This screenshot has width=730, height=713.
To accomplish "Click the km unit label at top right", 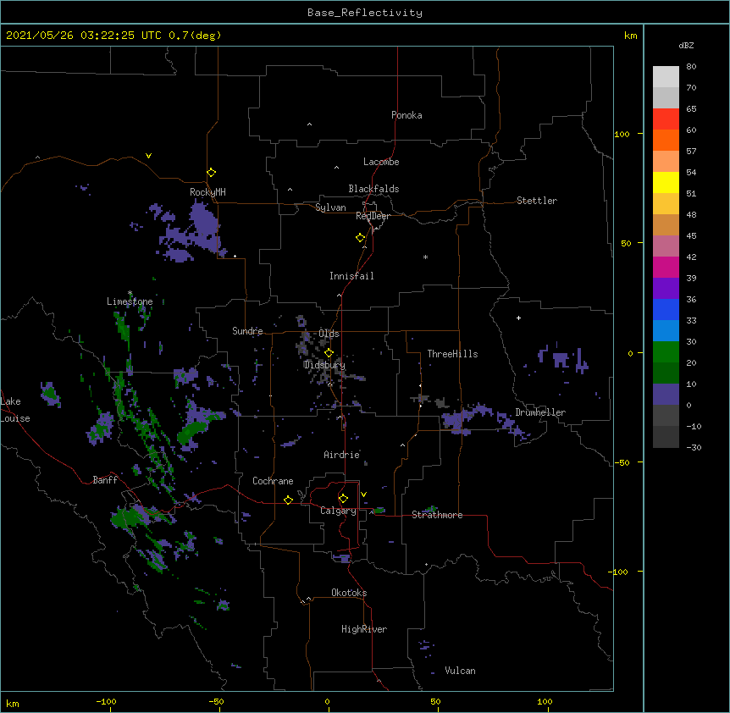I will [x=630, y=36].
